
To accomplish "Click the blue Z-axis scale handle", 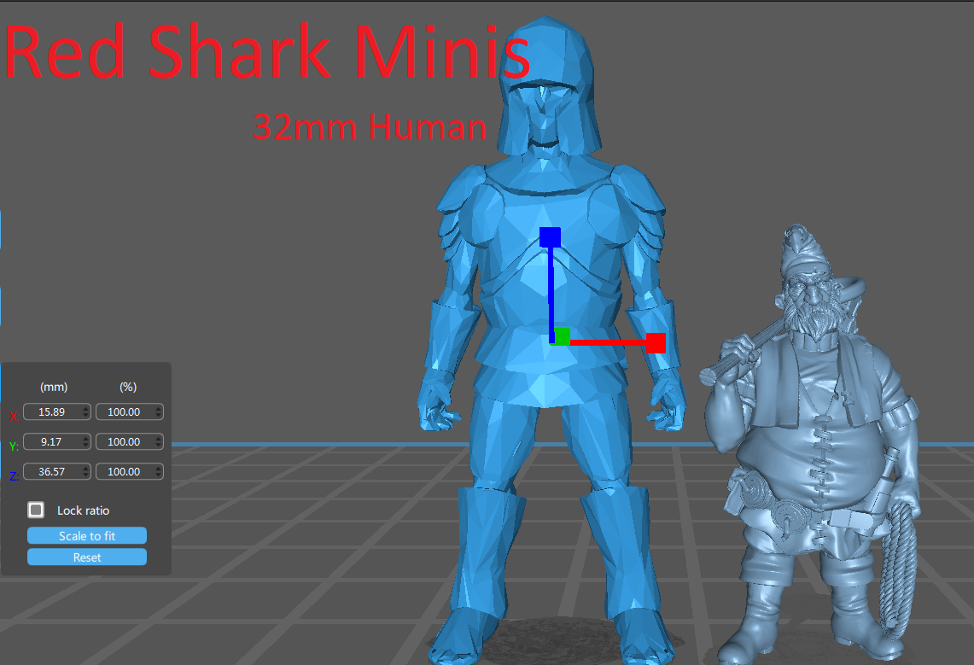I will 551,237.
